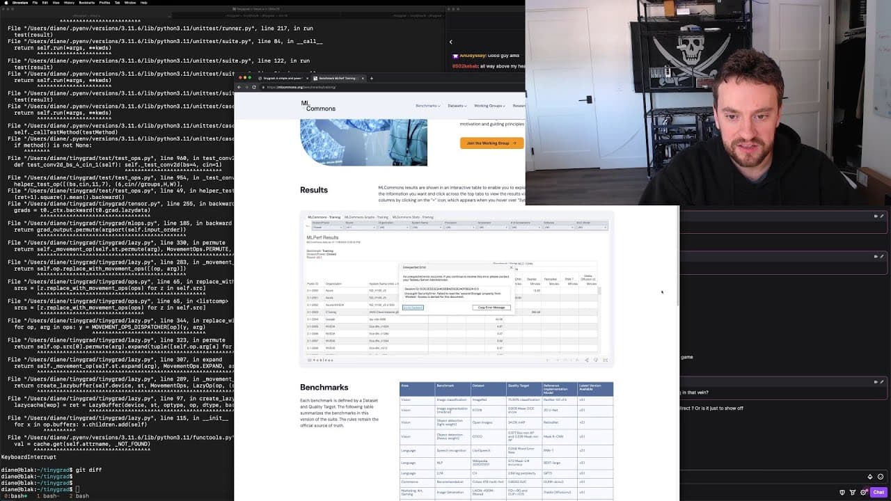Close the Unexpected Error dialog
Screen dimensions: 891x501
(511, 267)
